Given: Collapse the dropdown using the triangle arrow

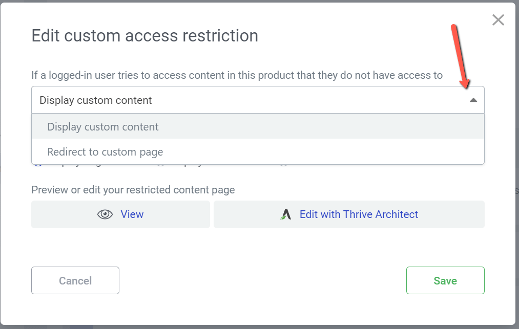Looking at the screenshot, I should [x=473, y=100].
